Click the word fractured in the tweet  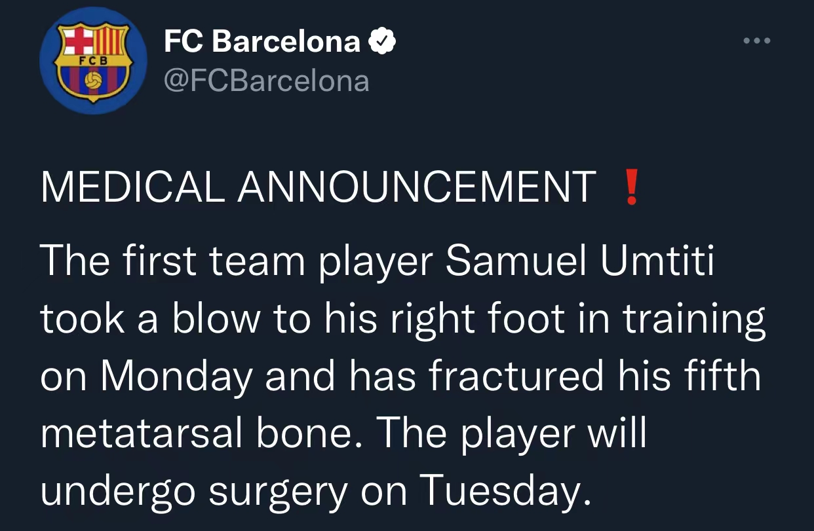pos(516,377)
